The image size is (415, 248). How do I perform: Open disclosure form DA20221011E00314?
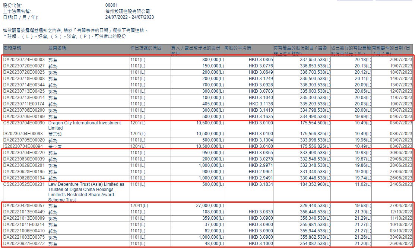[23, 224]
